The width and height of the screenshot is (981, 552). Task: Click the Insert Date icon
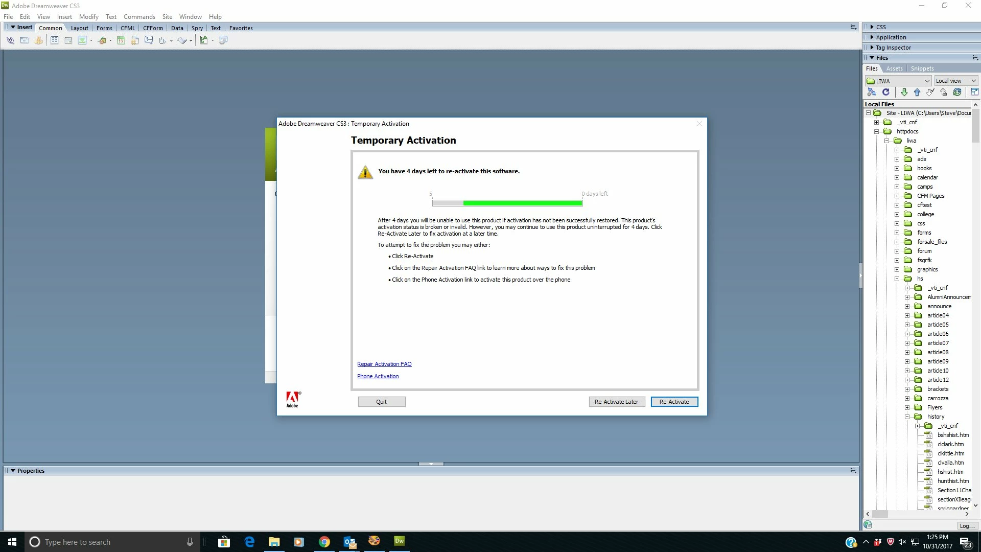tap(121, 40)
